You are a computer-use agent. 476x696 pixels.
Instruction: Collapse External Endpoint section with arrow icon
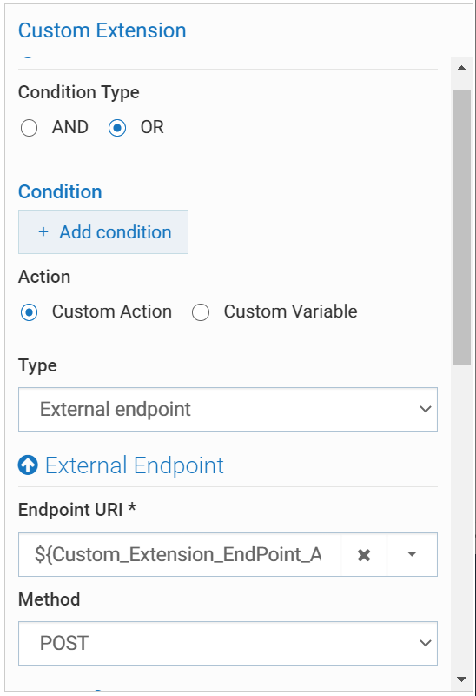click(x=28, y=465)
